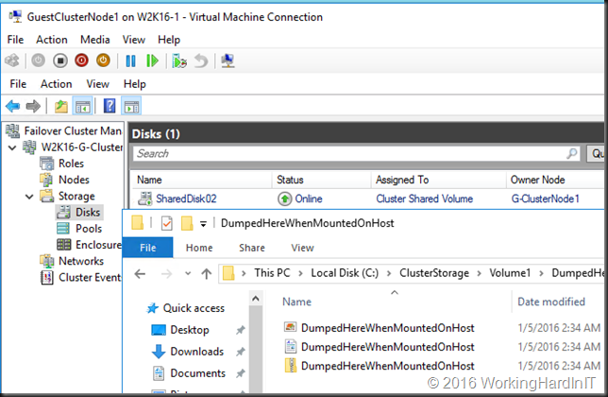Select the Cluster Events tree item
The height and width of the screenshot is (397, 608).
coord(90,278)
